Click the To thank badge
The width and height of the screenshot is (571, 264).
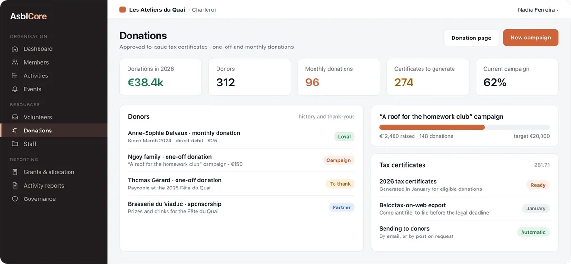pyautogui.click(x=340, y=184)
